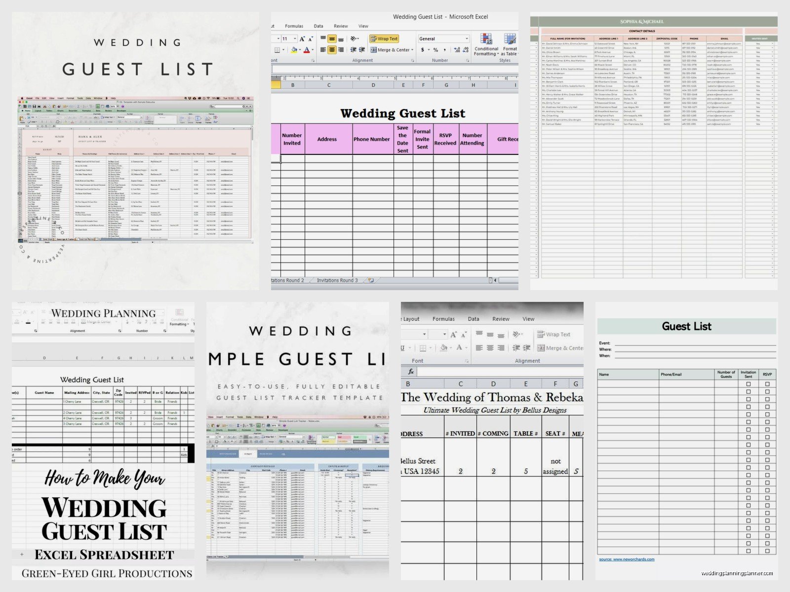
Task: Open Alignment group dialog launcher, Wedding Guest List
Action: 413,61
